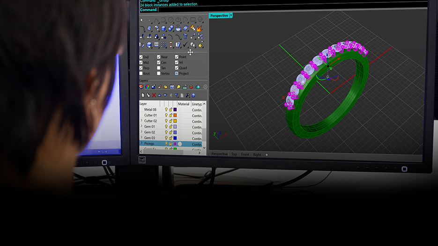Image resolution: width=438 pixels, height=246 pixels.
Task: Toggle the Mid object snap
Action: [x=141, y=63]
